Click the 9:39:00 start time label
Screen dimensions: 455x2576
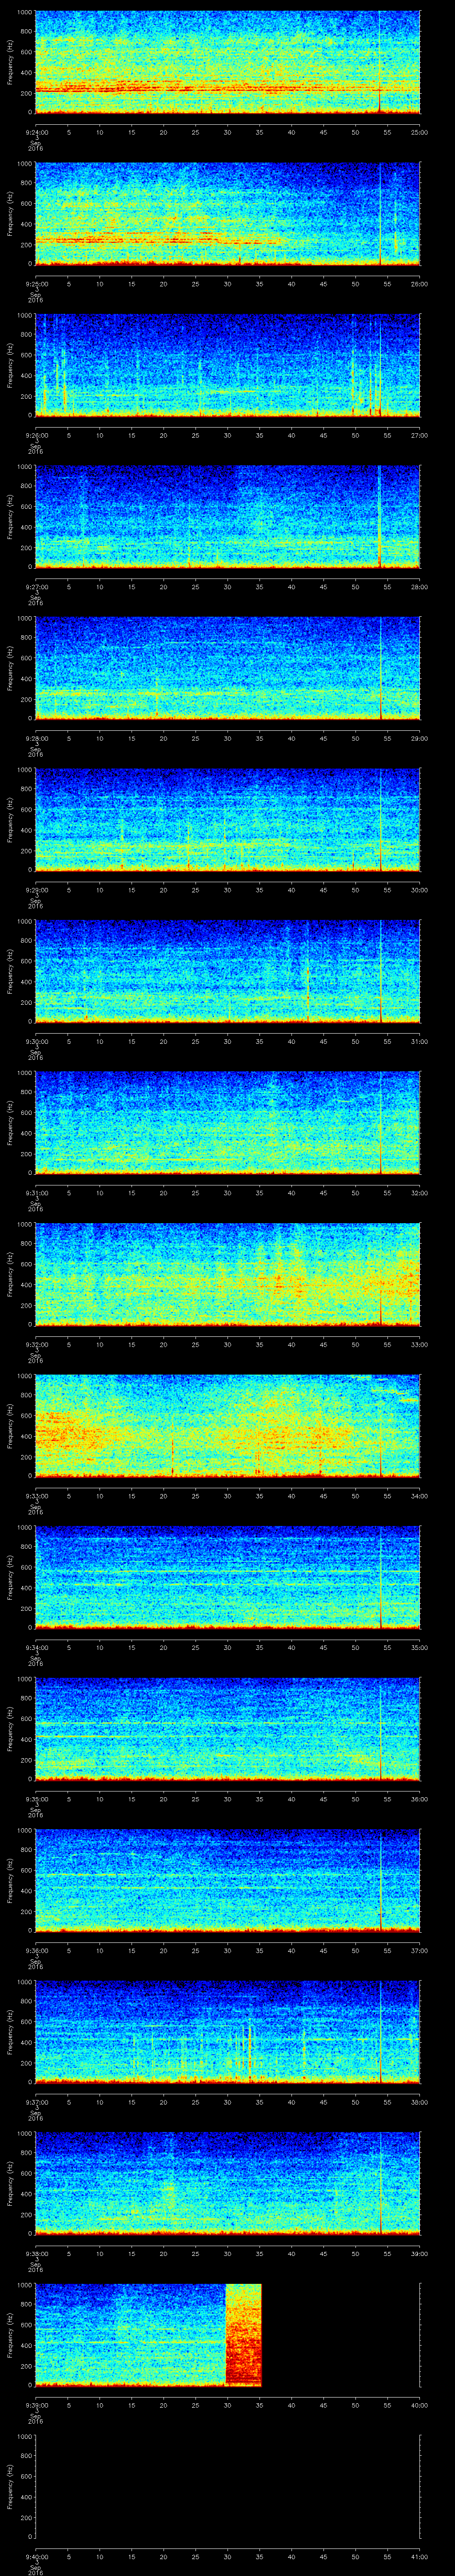coord(36,2406)
